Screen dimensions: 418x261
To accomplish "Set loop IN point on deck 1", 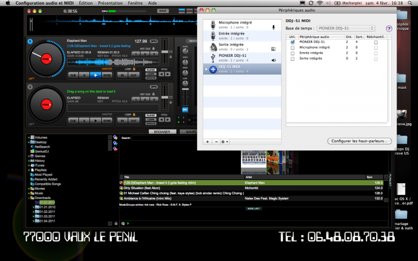I will 122,75.
